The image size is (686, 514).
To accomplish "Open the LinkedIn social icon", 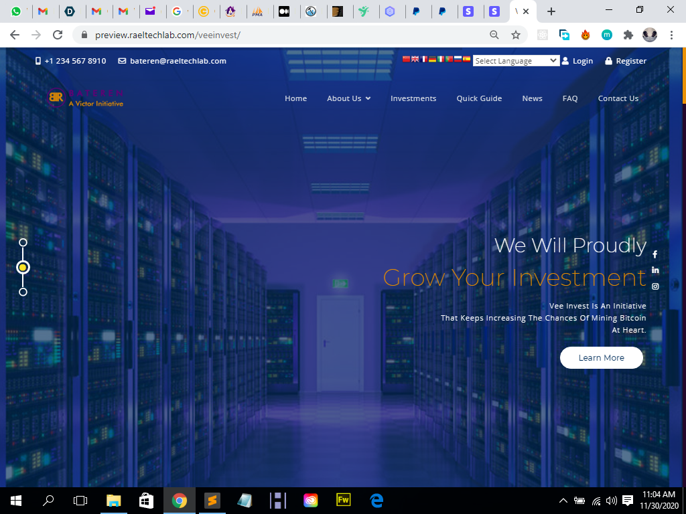I will [x=655, y=270].
